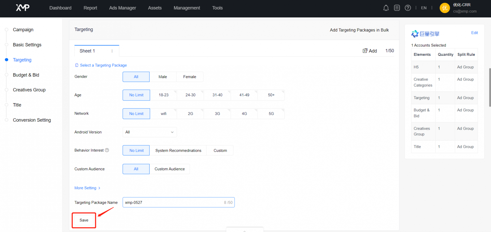Click the Add sheet plus icon

(x=365, y=51)
